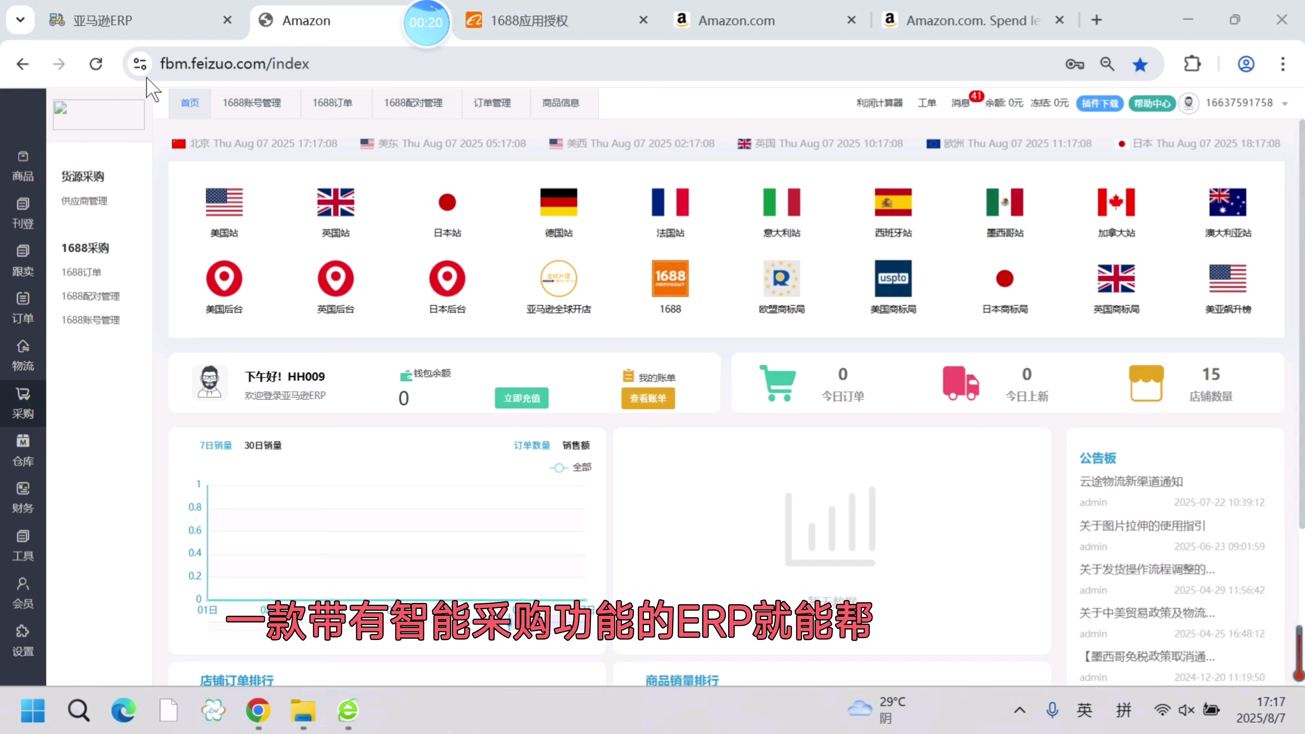Switch to the 订单管理 page tab
The width and height of the screenshot is (1305, 734).
pos(492,103)
